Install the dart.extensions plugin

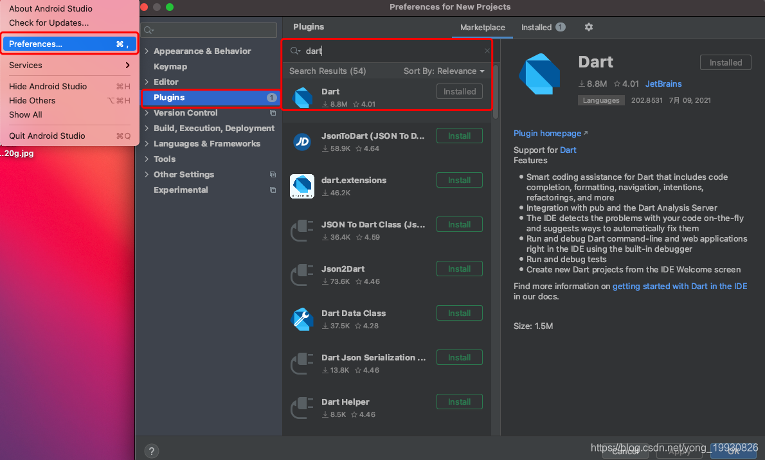[460, 180]
